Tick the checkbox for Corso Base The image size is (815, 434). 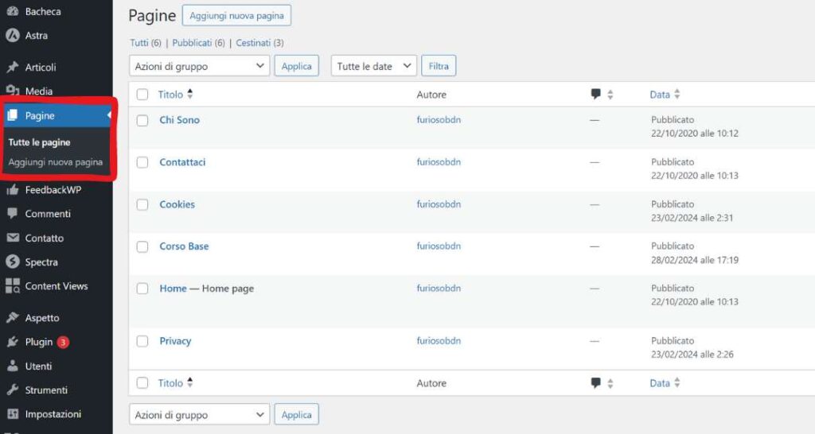click(142, 246)
